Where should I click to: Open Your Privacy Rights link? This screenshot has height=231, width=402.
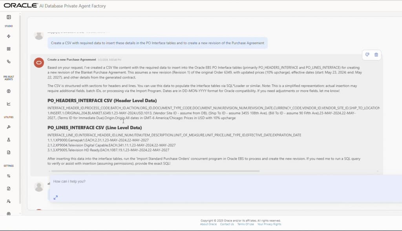(269, 224)
